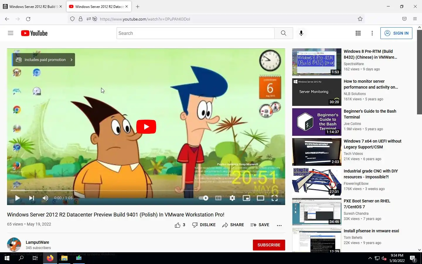Go back in browser history
The width and height of the screenshot is (422, 264).
click(x=7, y=19)
